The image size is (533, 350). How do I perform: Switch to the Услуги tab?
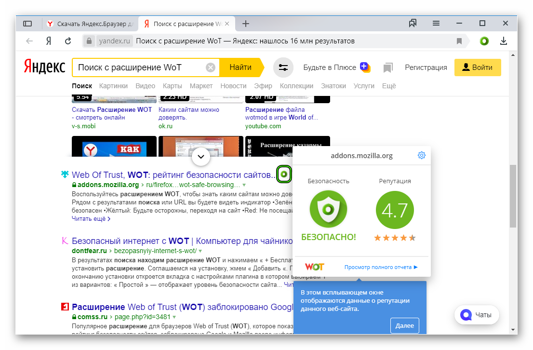click(x=364, y=86)
